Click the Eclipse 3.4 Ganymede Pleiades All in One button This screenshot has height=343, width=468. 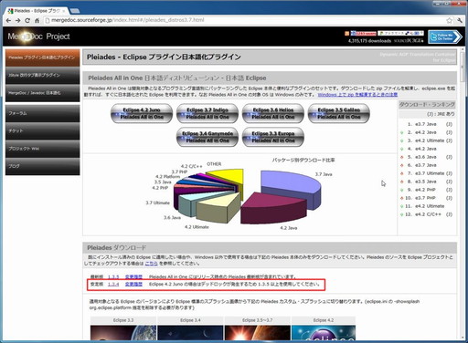click(x=207, y=137)
